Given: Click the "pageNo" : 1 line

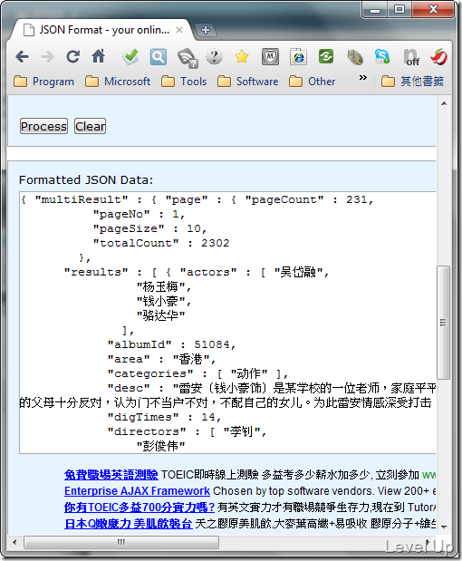Looking at the screenshot, I should point(139,214).
